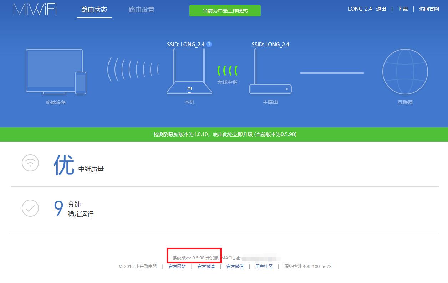Open the 官方微博 footer link

click(x=205, y=266)
